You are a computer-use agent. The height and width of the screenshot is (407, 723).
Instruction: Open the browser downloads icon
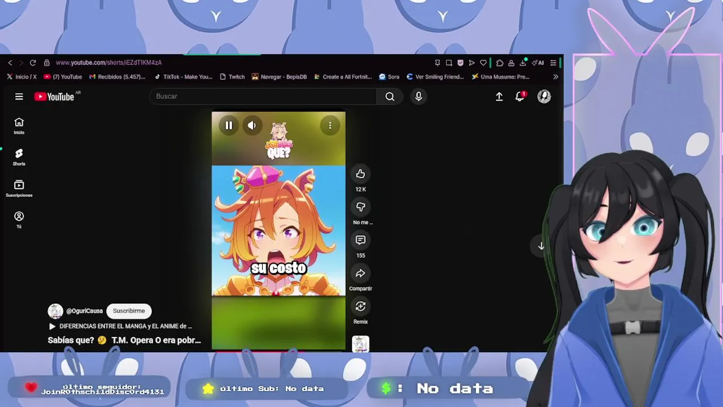tap(523, 62)
